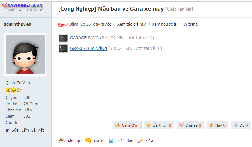252x147 pixels.
Task: Click the GARAGE.DWG file attachment icon
Action: tap(63, 38)
